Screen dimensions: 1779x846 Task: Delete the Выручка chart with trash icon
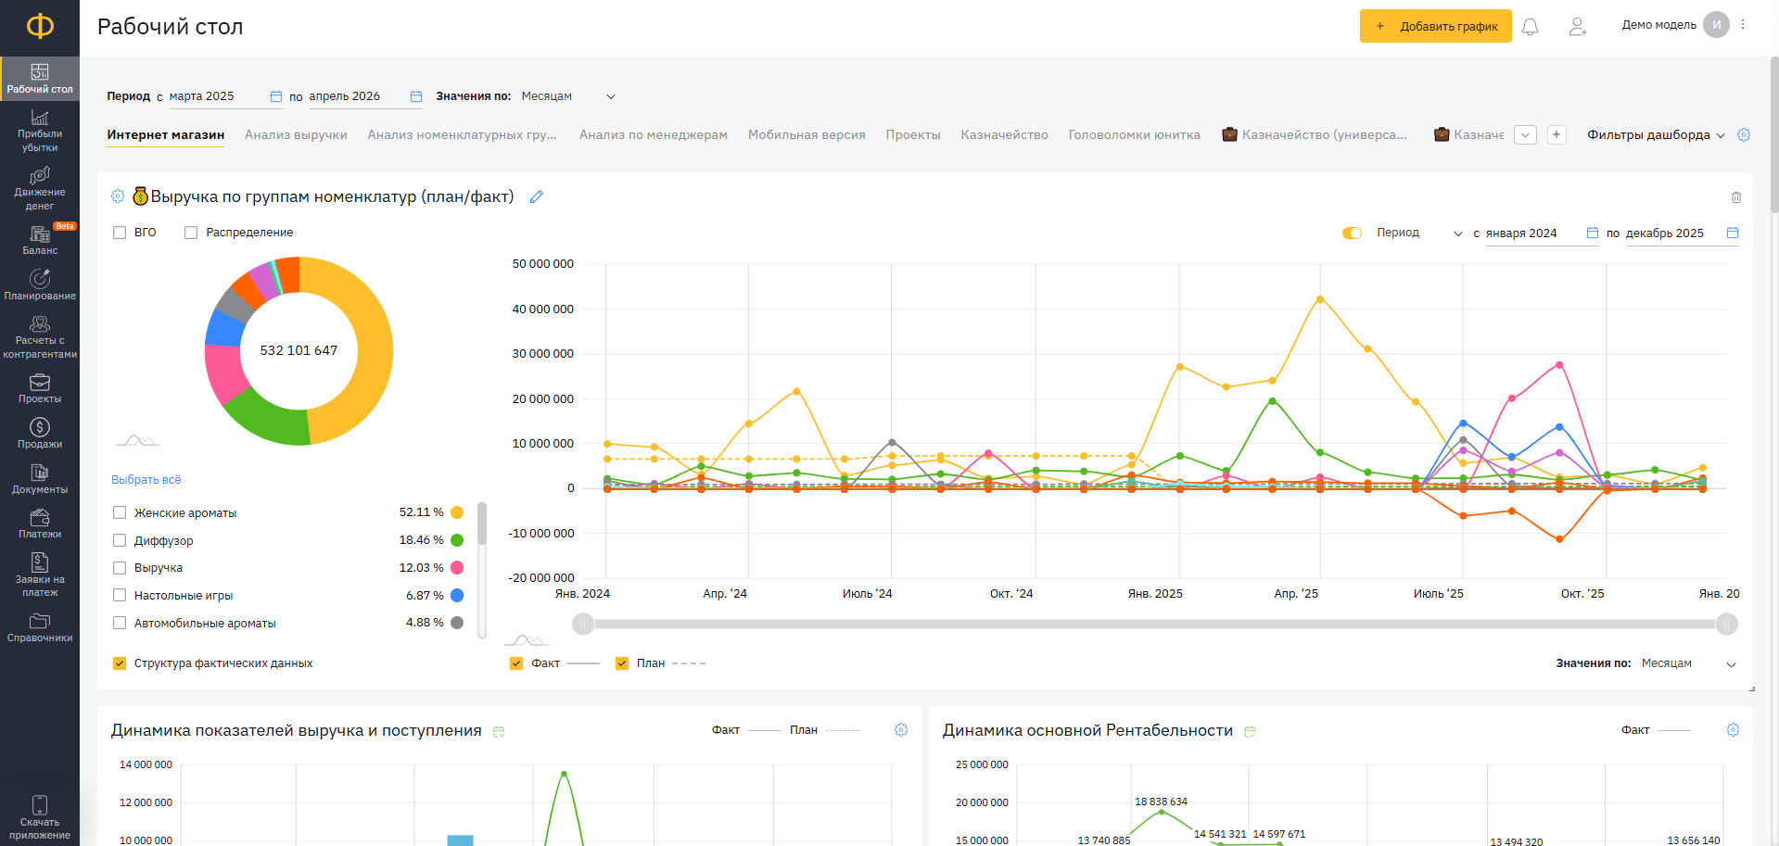tap(1736, 197)
